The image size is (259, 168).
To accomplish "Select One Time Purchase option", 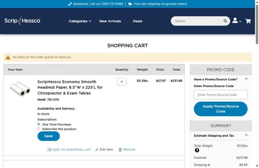I will coord(39,124).
